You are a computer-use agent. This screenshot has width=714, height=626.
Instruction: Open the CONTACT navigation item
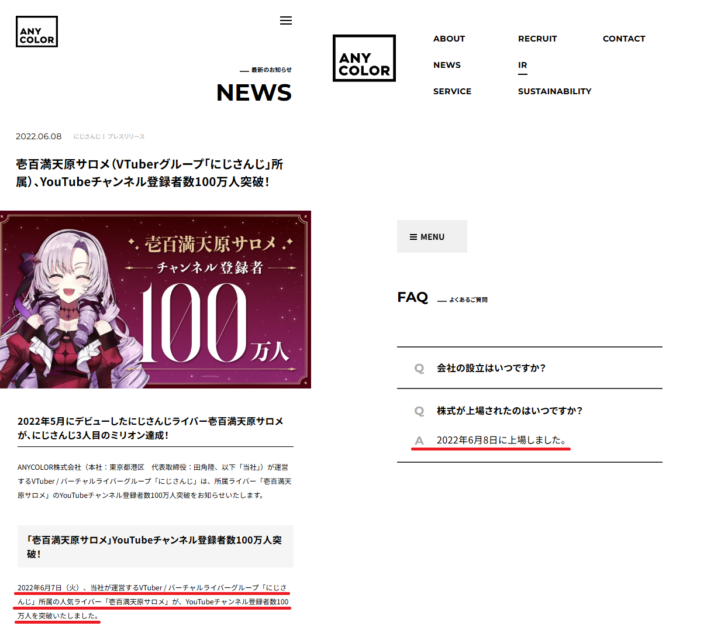pos(624,39)
